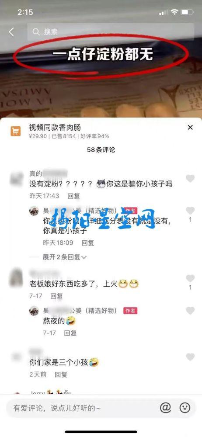Focus the '搜索' search field
This screenshot has width=202, height=437.
(111, 32)
